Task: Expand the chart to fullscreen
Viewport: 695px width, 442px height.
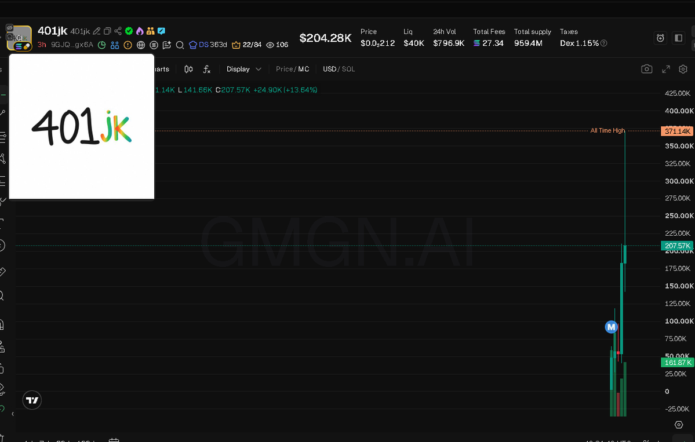Action: point(666,69)
